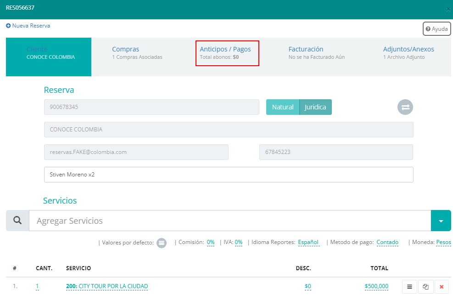This screenshot has height=301, width=453.
Task: Open the Valores por defecto list icon
Action: [x=162, y=243]
